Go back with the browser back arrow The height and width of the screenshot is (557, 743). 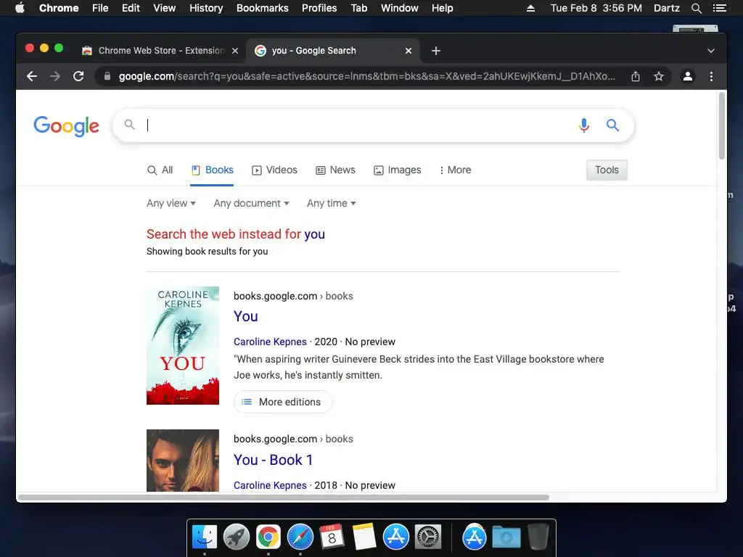[32, 76]
